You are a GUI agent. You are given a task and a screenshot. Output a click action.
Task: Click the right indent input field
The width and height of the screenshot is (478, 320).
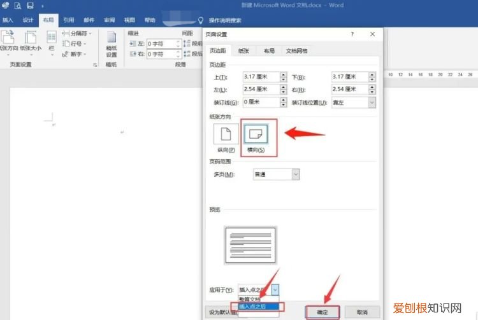click(x=161, y=54)
